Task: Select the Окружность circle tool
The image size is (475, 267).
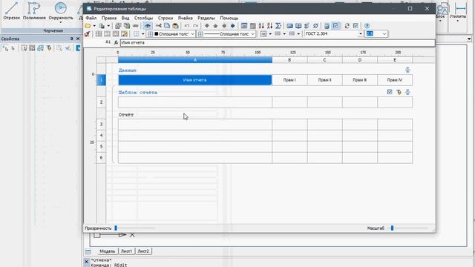Action: click(61, 11)
